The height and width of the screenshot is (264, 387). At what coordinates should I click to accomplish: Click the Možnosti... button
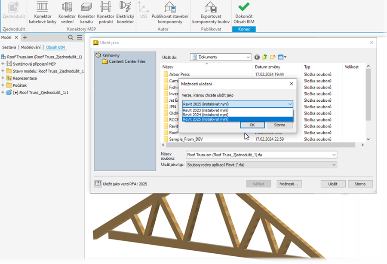click(x=289, y=184)
